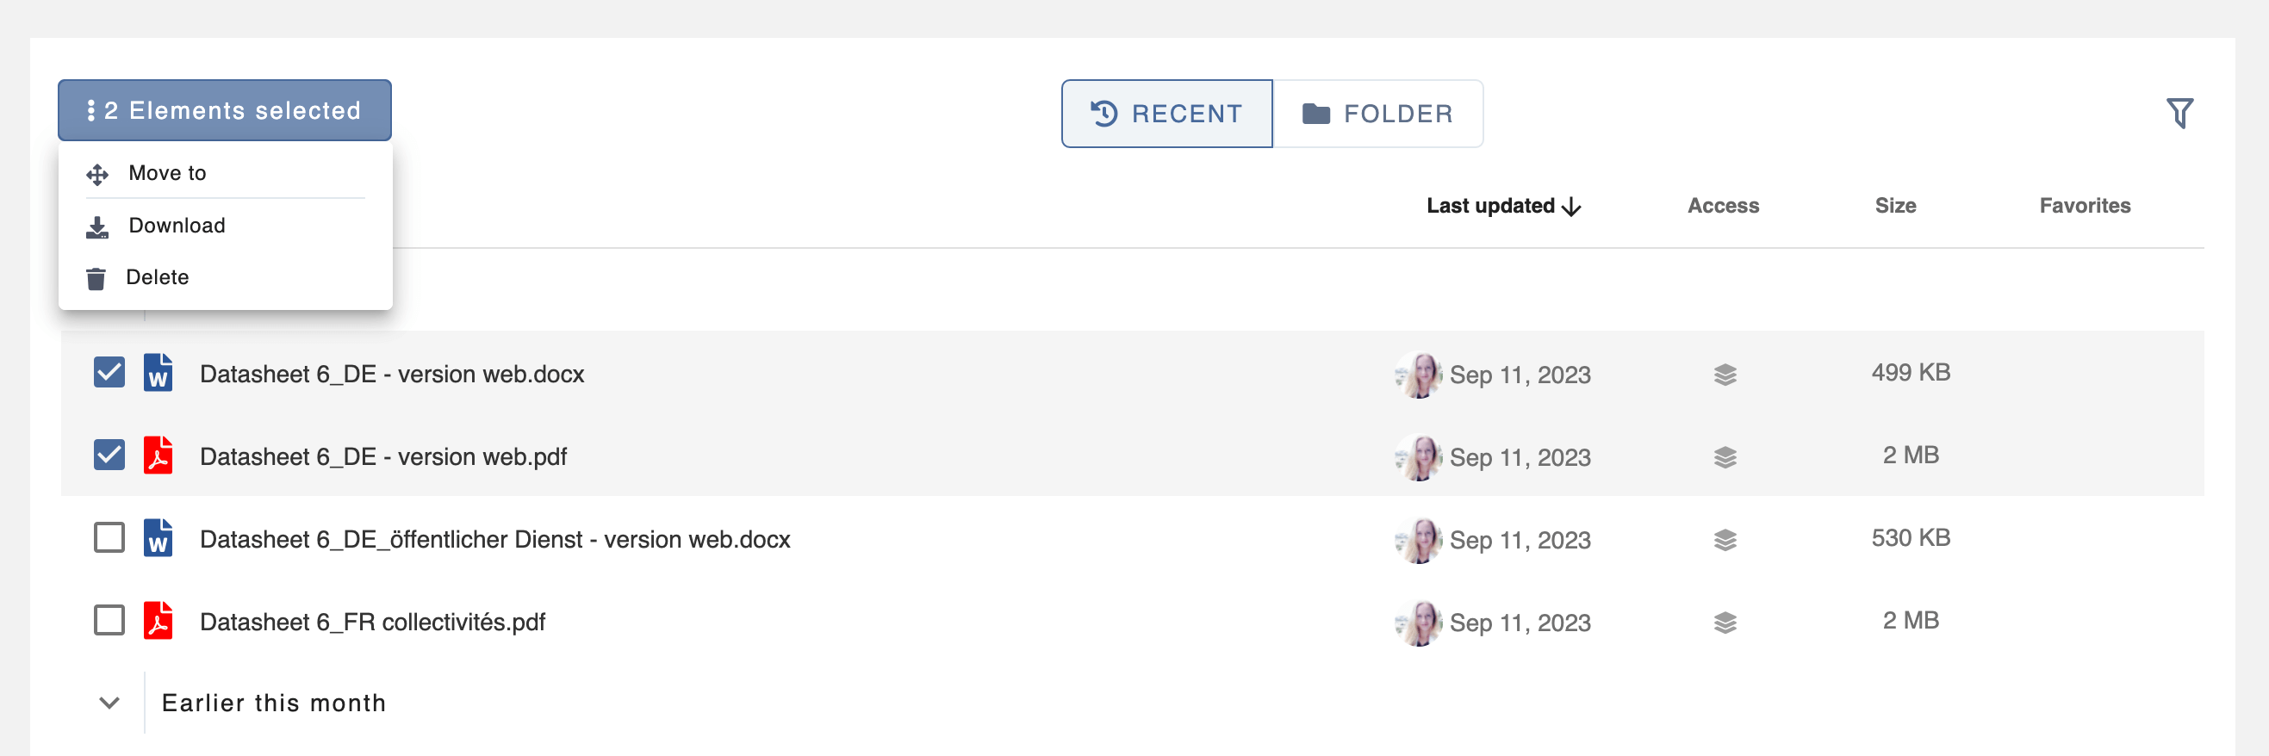Click Word icon of Datasheet 6_DE version web.docx
Viewport: 2269px width, 756px height.
click(x=158, y=373)
